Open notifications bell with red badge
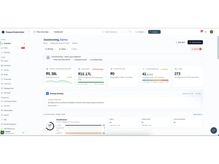 click(x=201, y=31)
